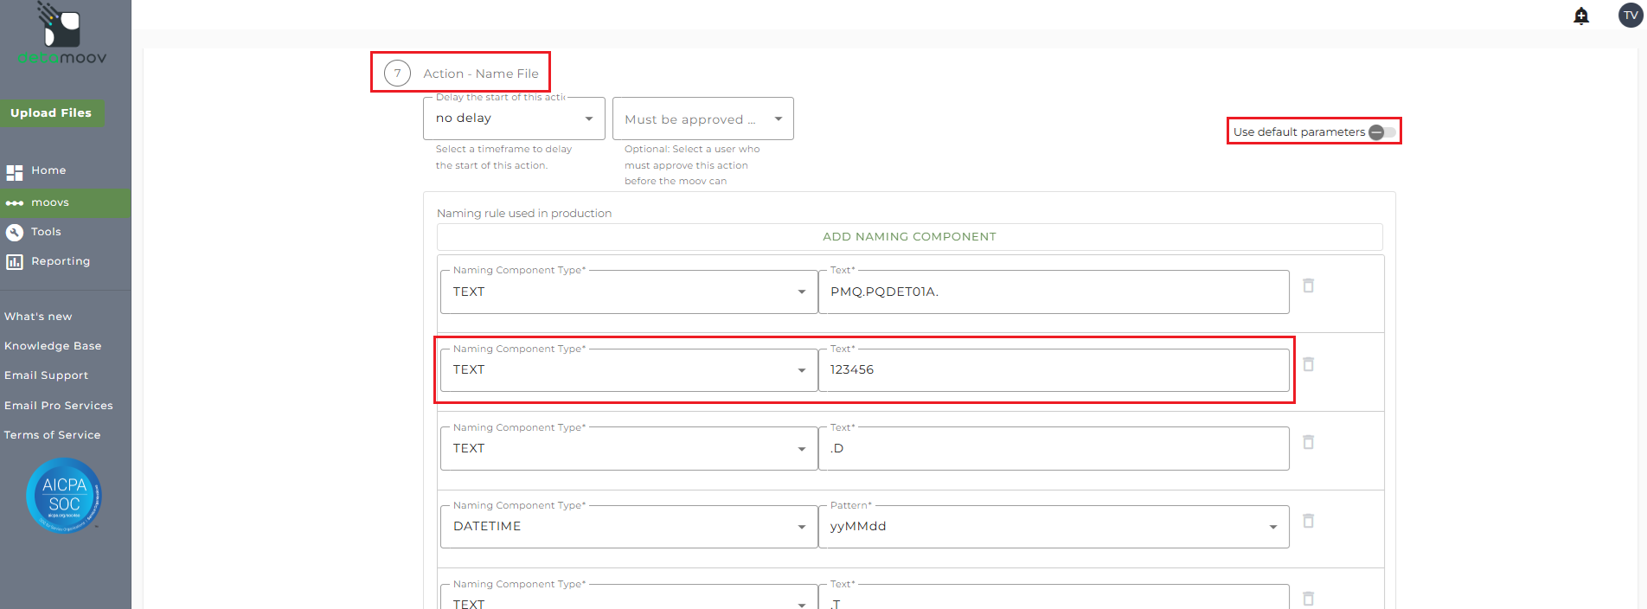
Task: Go to Home in sidebar
Action: click(48, 170)
